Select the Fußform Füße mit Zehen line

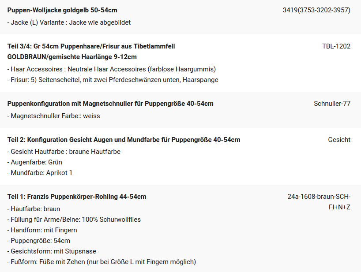click(102, 262)
